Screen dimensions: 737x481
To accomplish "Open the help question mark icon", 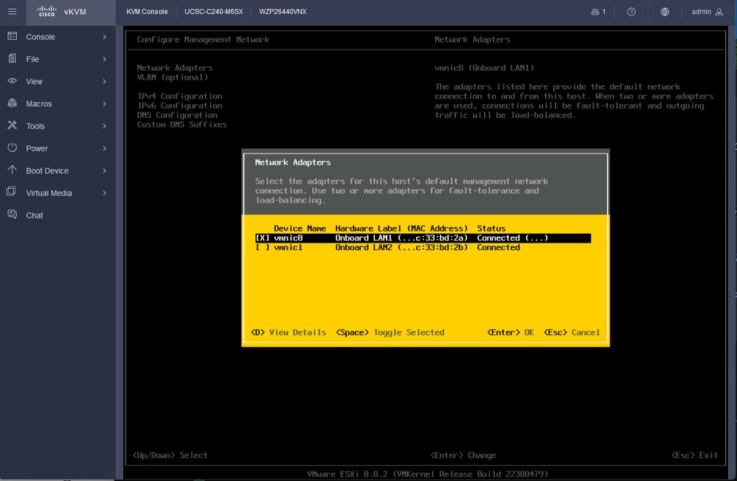I will click(x=632, y=12).
